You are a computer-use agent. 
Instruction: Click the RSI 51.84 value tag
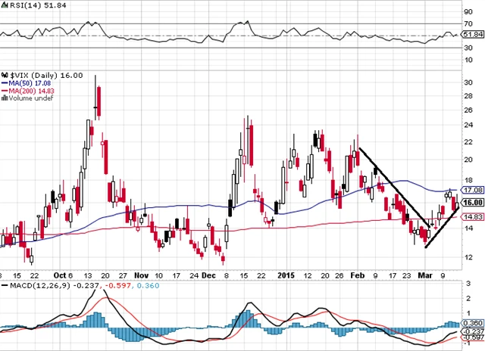(x=471, y=35)
